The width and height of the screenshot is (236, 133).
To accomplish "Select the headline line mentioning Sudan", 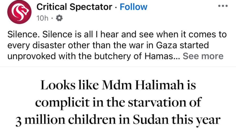I will [118, 120].
